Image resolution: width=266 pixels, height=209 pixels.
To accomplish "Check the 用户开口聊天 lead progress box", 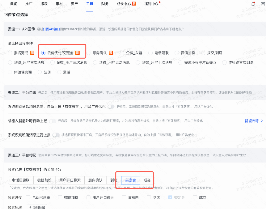I will [x=88, y=197].
